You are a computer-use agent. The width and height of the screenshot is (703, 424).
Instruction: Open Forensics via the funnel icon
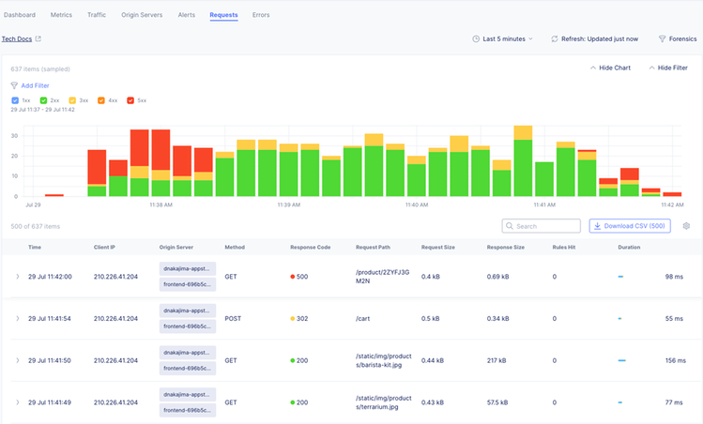663,39
